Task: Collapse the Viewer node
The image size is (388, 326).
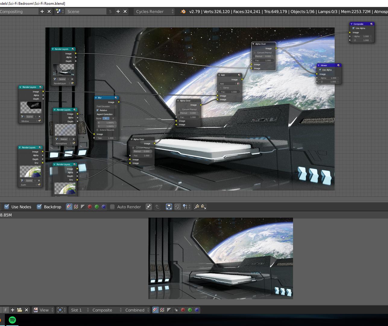Action: coord(319,65)
